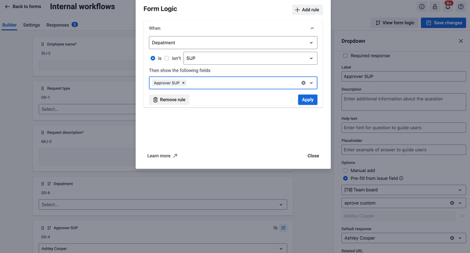Switch to the Builder tab
Screen dimensions: 470x253
9,25
